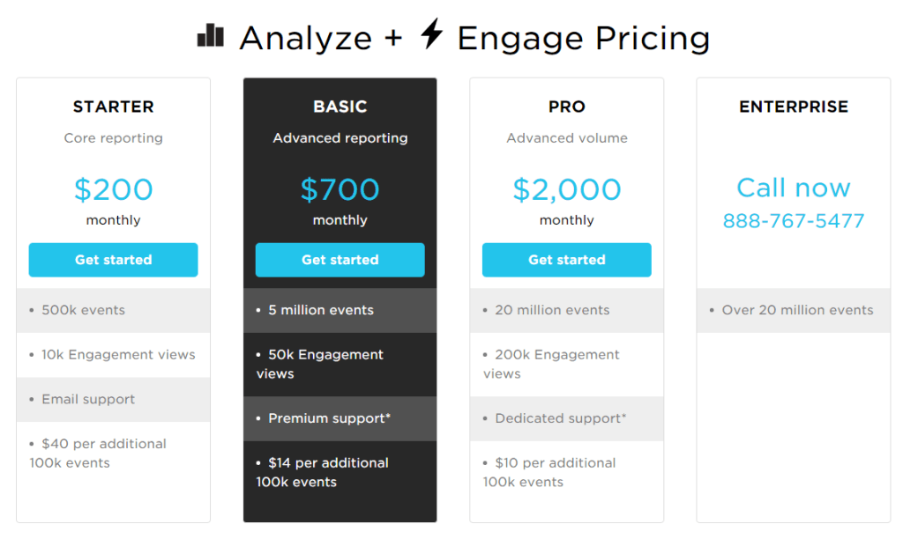Click the $200 monthly price
Image resolution: width=903 pixels, height=539 pixels.
click(113, 189)
